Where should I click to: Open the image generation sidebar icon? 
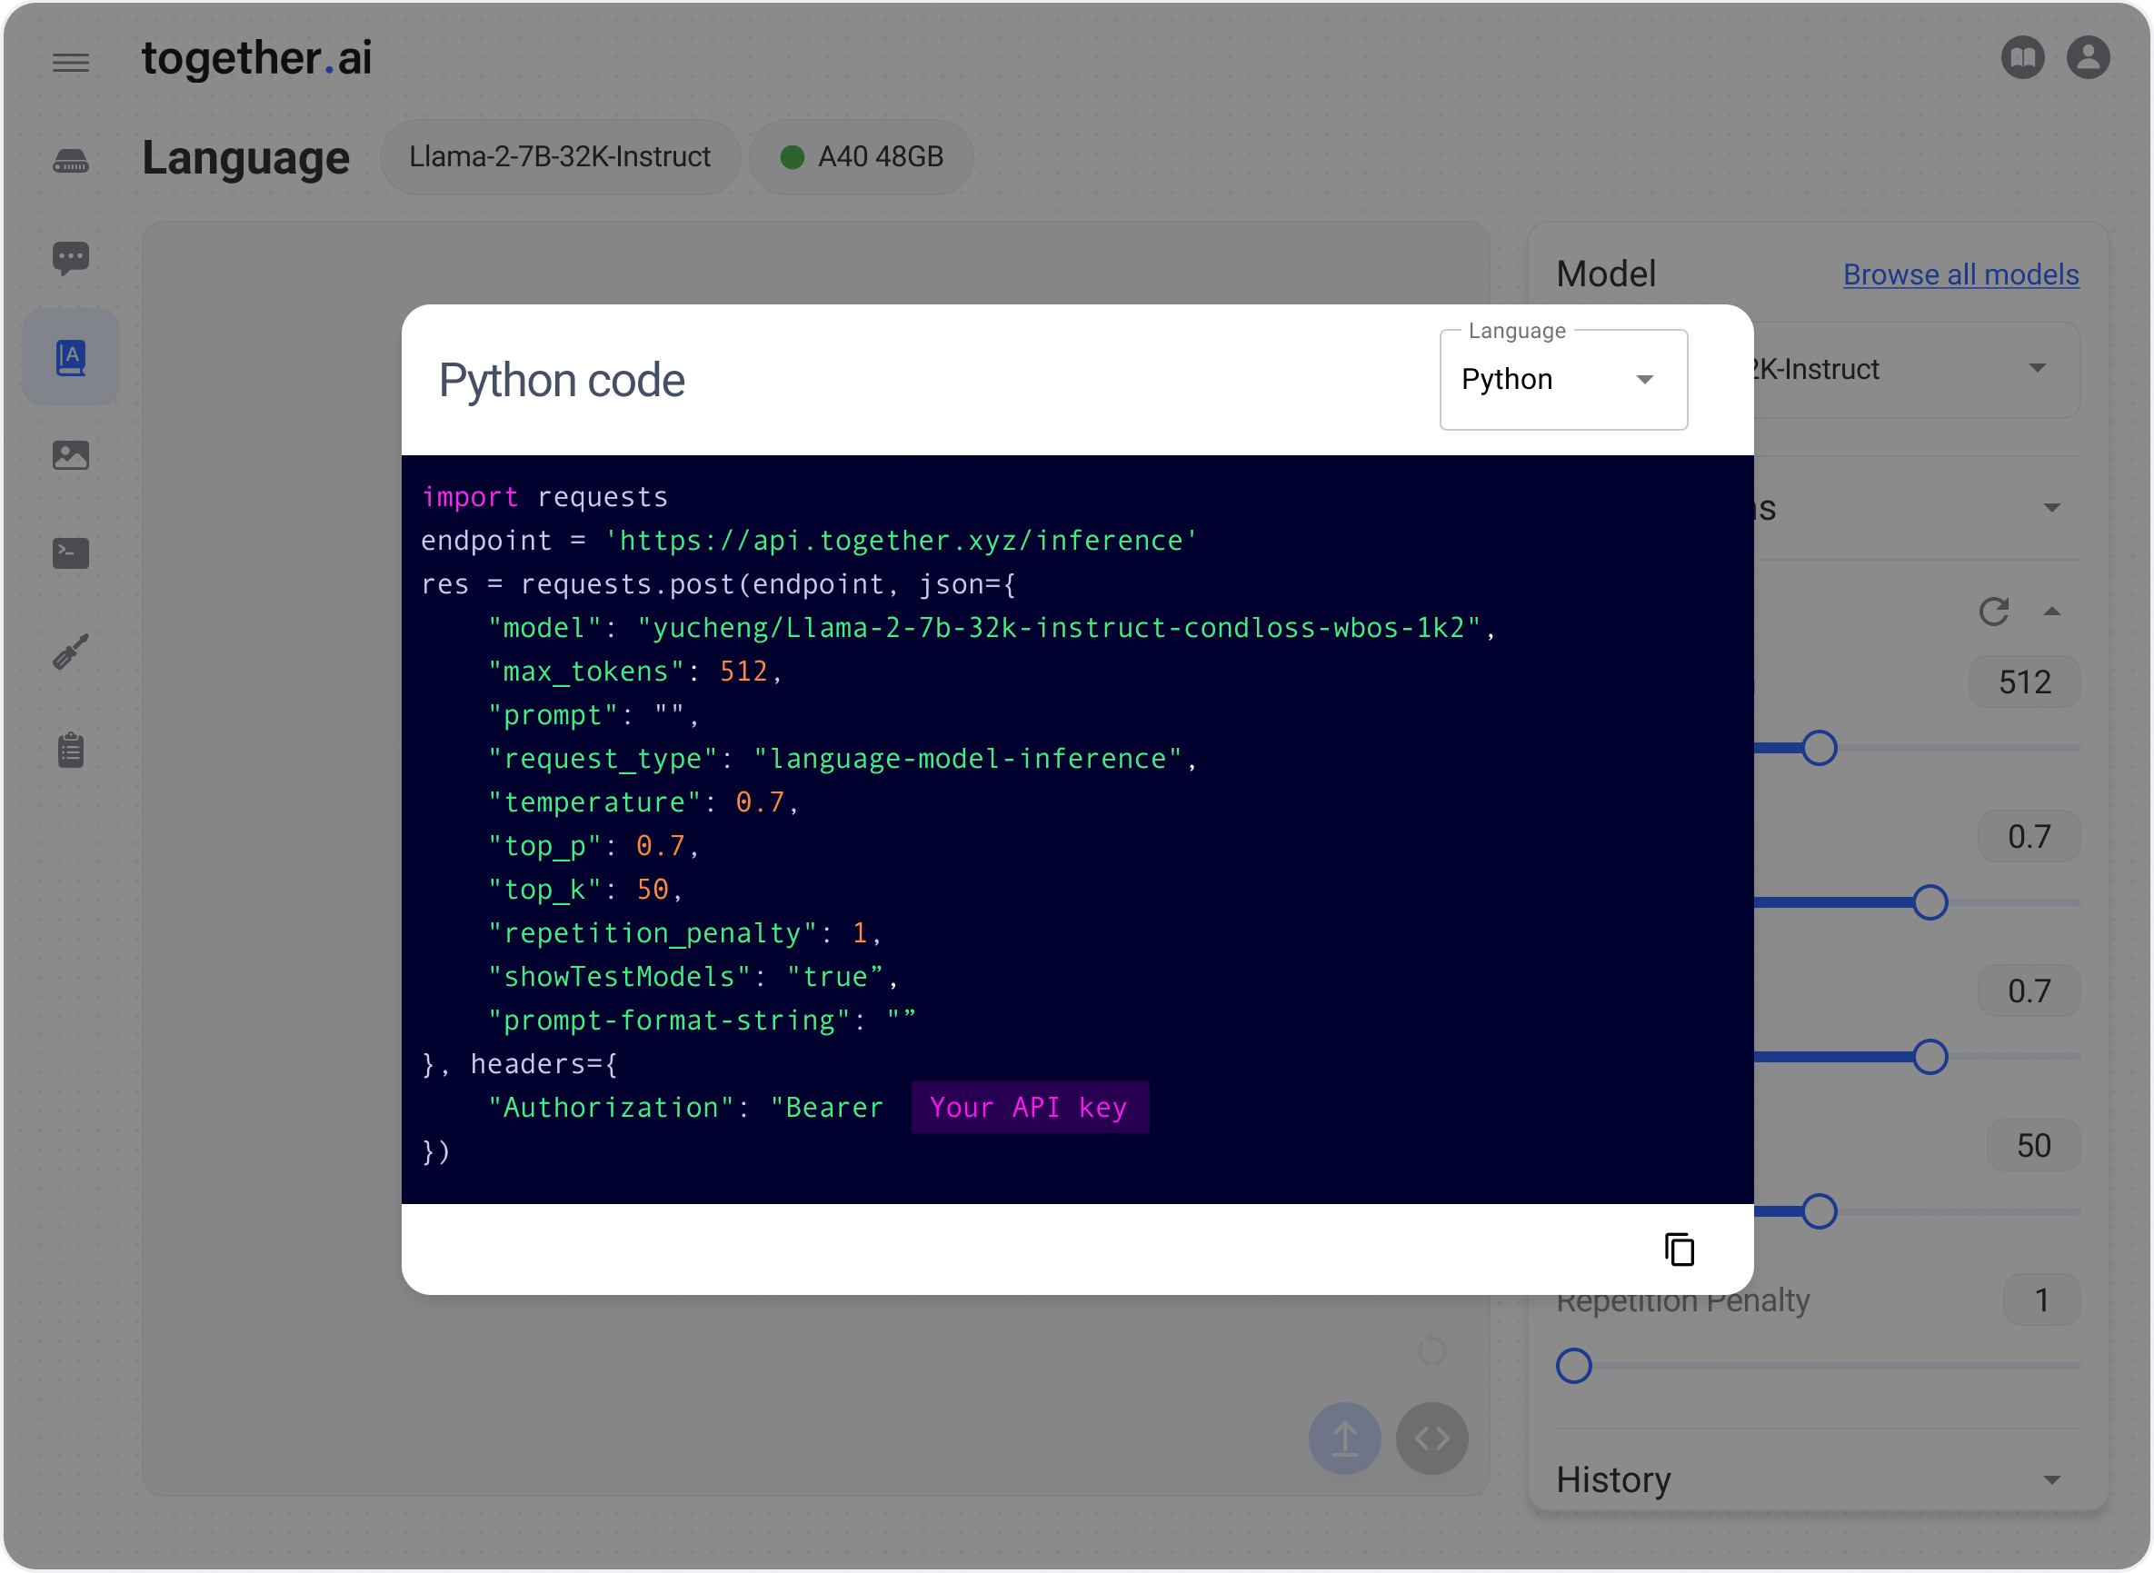[x=71, y=455]
